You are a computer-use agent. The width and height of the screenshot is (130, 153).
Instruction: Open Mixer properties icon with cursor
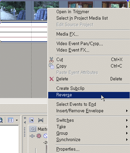(32, 120)
